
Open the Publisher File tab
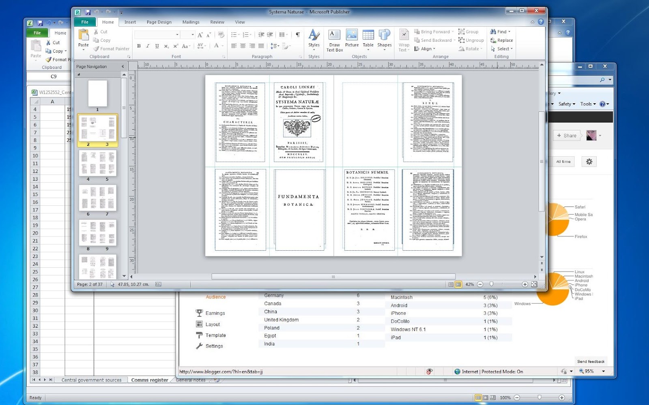pyautogui.click(x=85, y=22)
